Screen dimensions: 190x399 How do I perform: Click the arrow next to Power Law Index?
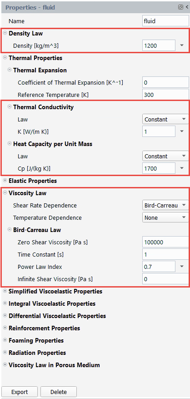pos(182,267)
